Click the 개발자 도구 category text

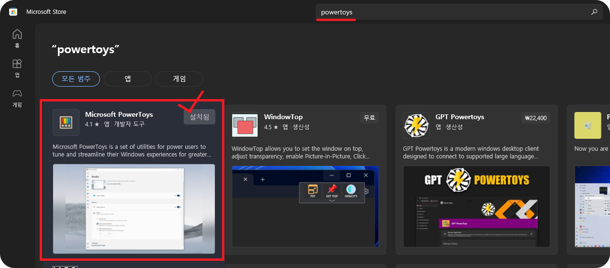pos(129,124)
